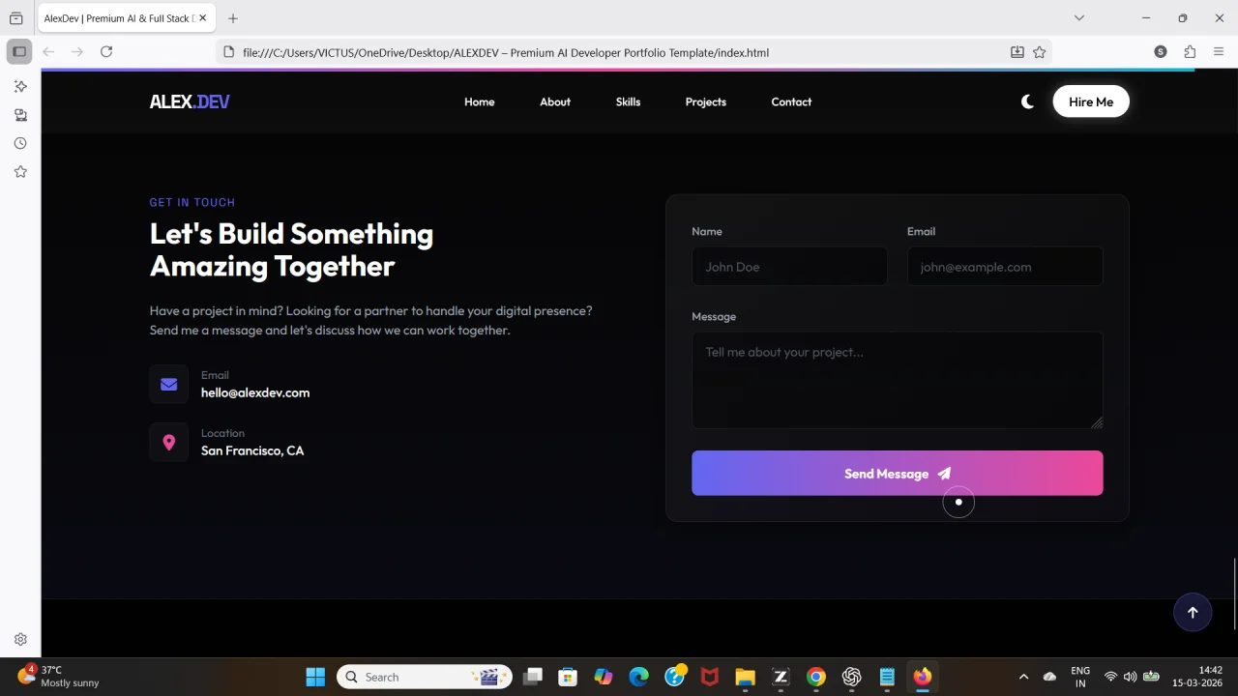Screen dimensions: 1238x696
Task: Open Bookmarks star sidebar icon
Action: pos(20,172)
